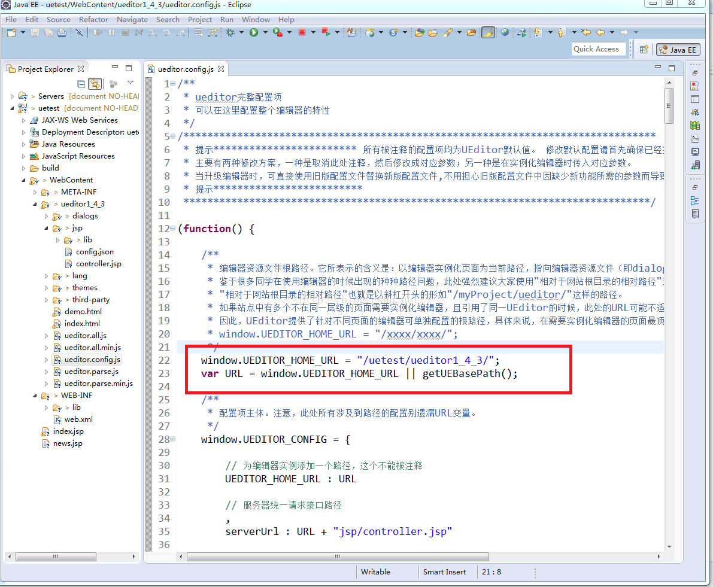Open the Navigate menu
713x587 pixels.
pos(132,20)
